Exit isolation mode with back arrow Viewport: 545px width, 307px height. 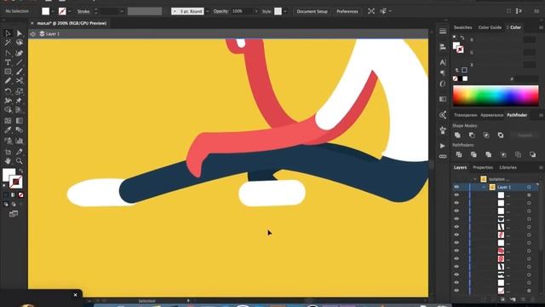coord(32,34)
